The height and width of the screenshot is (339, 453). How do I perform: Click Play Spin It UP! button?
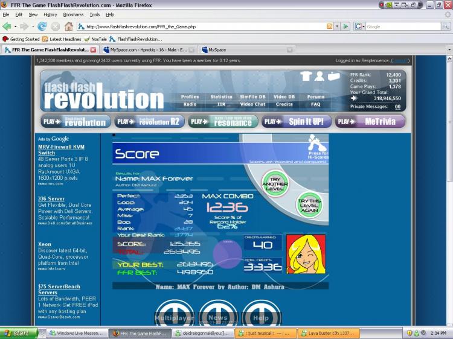click(297, 122)
